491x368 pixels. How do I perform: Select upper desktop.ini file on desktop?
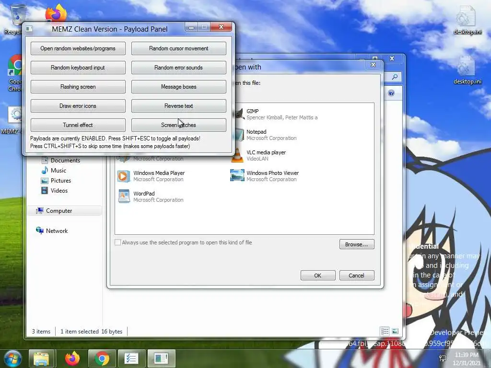(x=468, y=20)
